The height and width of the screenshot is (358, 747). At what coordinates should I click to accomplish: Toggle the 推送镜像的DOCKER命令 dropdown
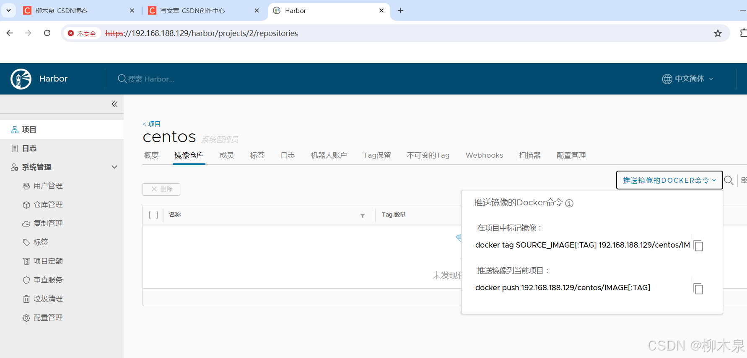point(669,180)
